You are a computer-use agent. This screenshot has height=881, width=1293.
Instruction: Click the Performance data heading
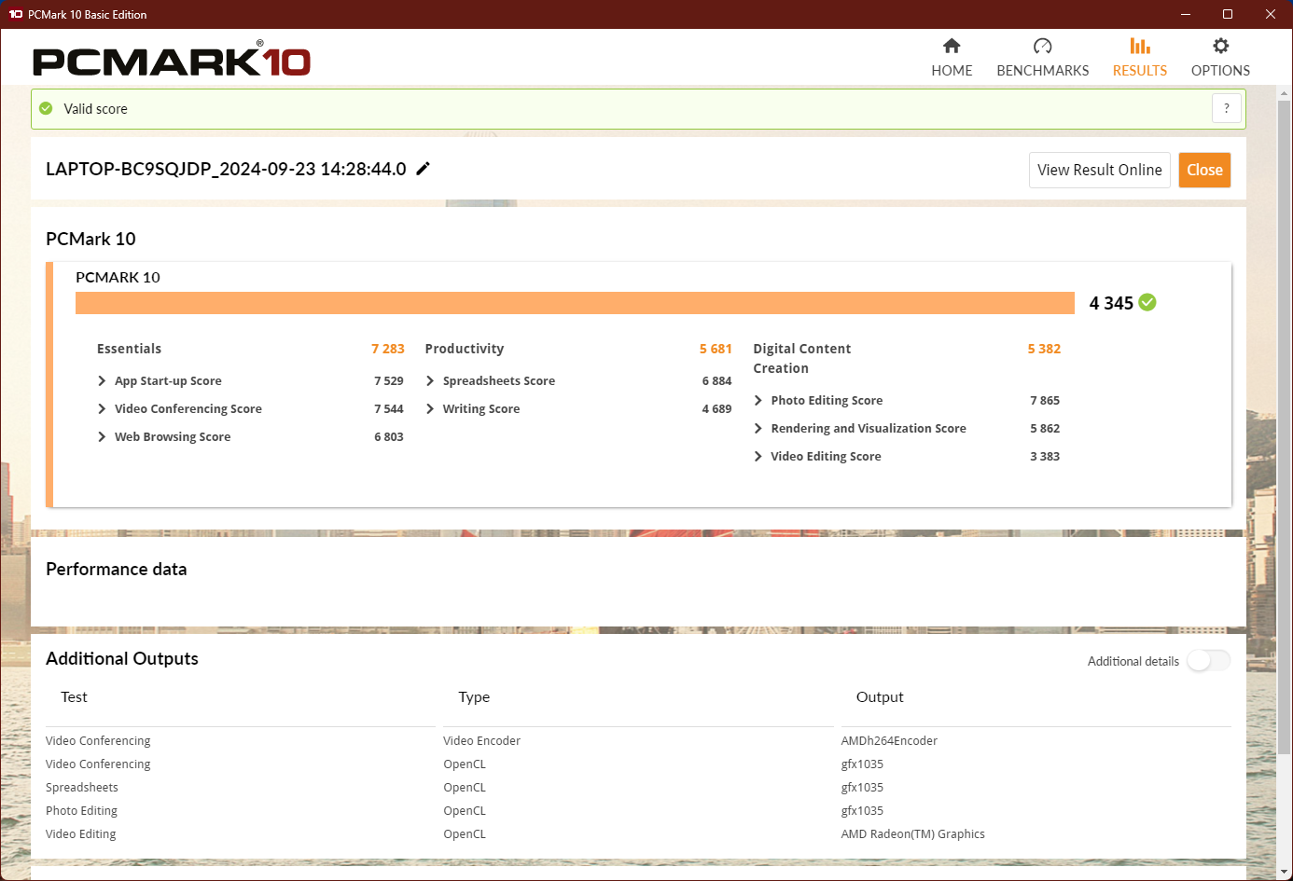click(117, 570)
